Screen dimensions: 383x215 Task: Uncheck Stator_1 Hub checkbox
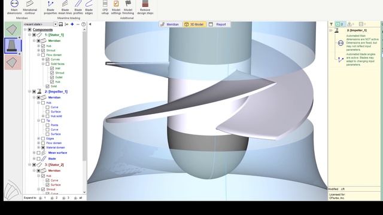coord(43,46)
